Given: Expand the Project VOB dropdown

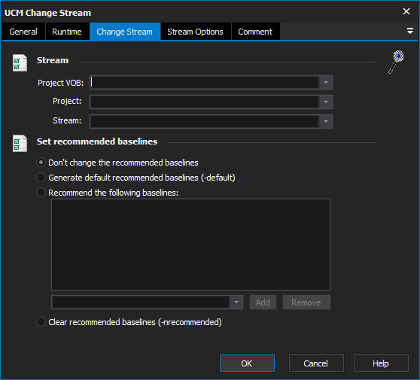Looking at the screenshot, I should (326, 83).
